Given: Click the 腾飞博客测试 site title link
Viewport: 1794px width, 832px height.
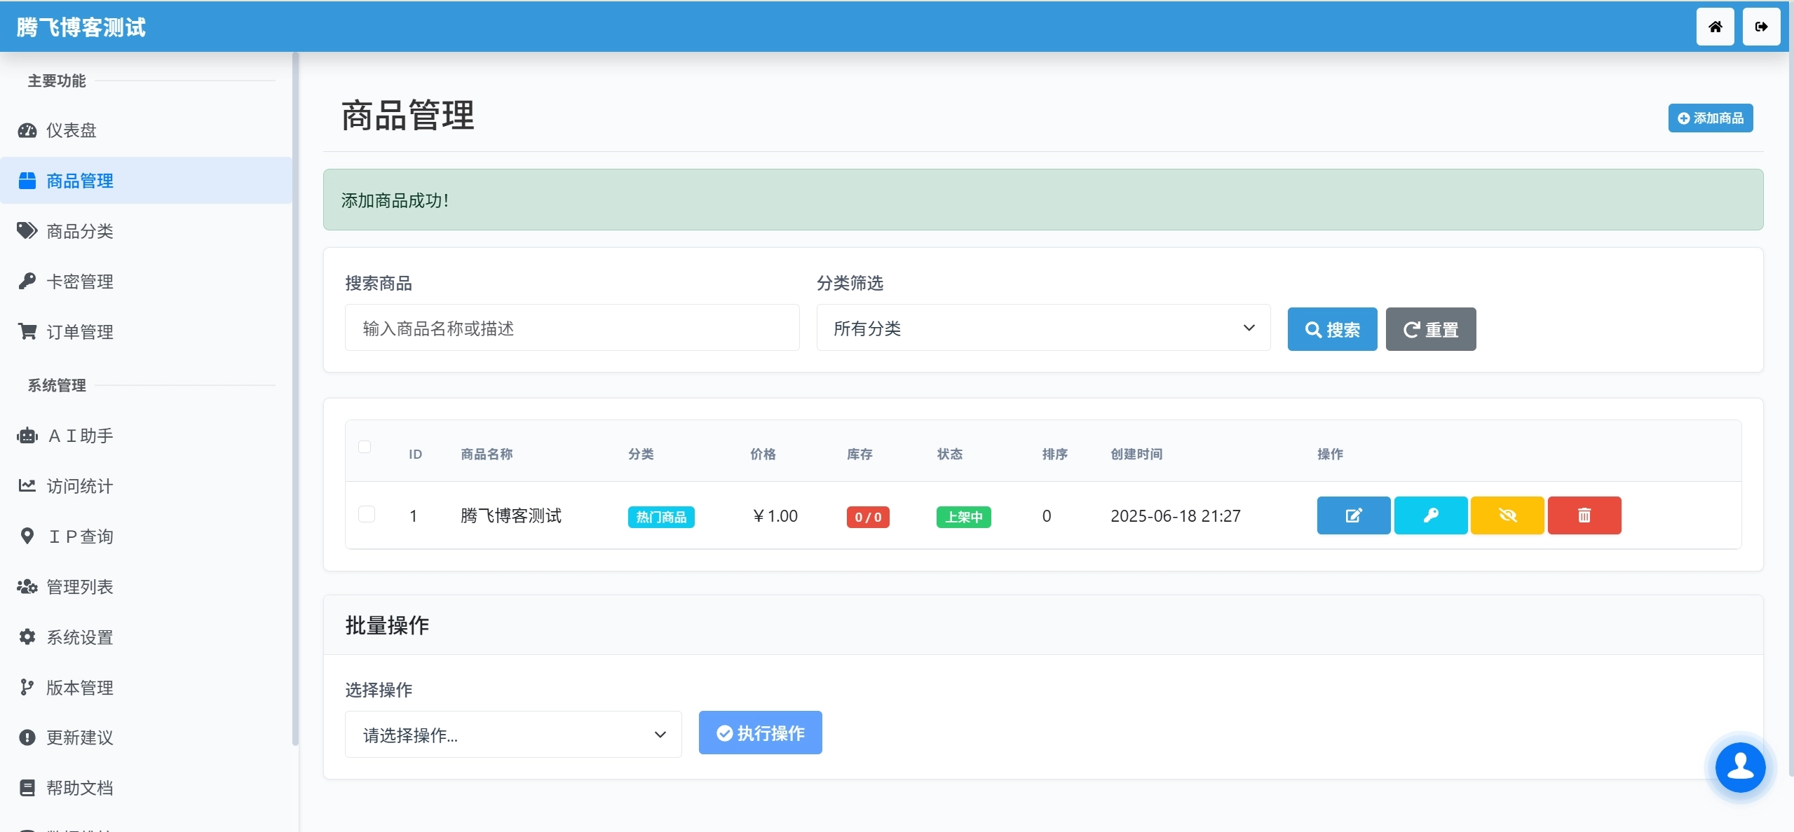Looking at the screenshot, I should point(81,27).
